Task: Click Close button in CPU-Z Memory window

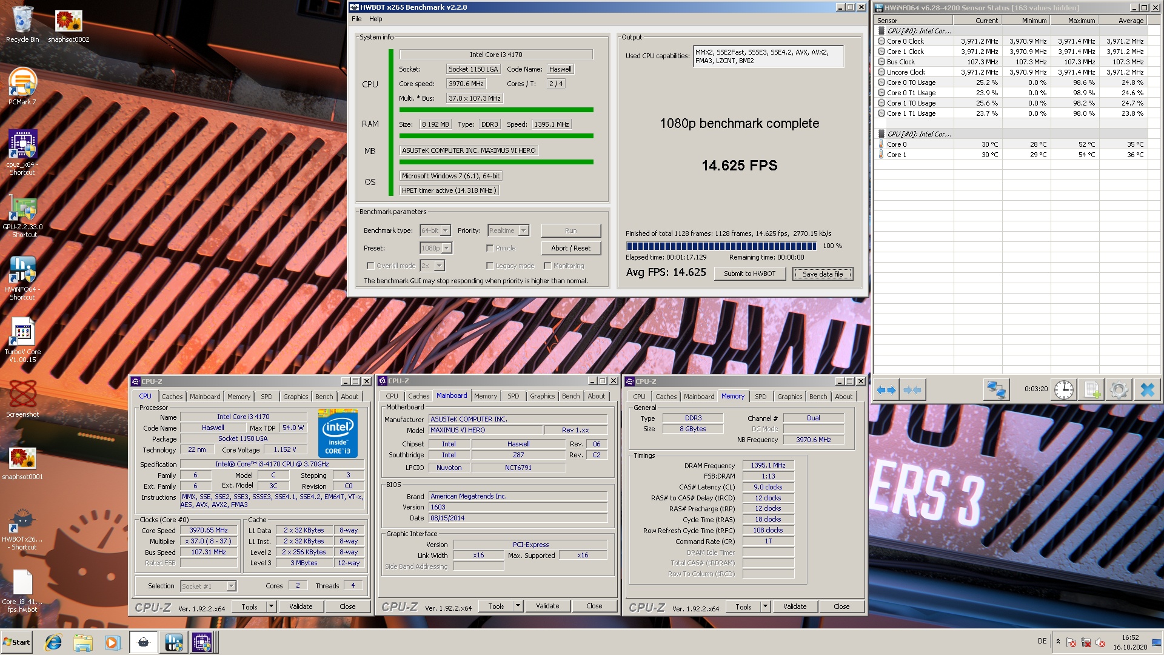Action: [841, 606]
